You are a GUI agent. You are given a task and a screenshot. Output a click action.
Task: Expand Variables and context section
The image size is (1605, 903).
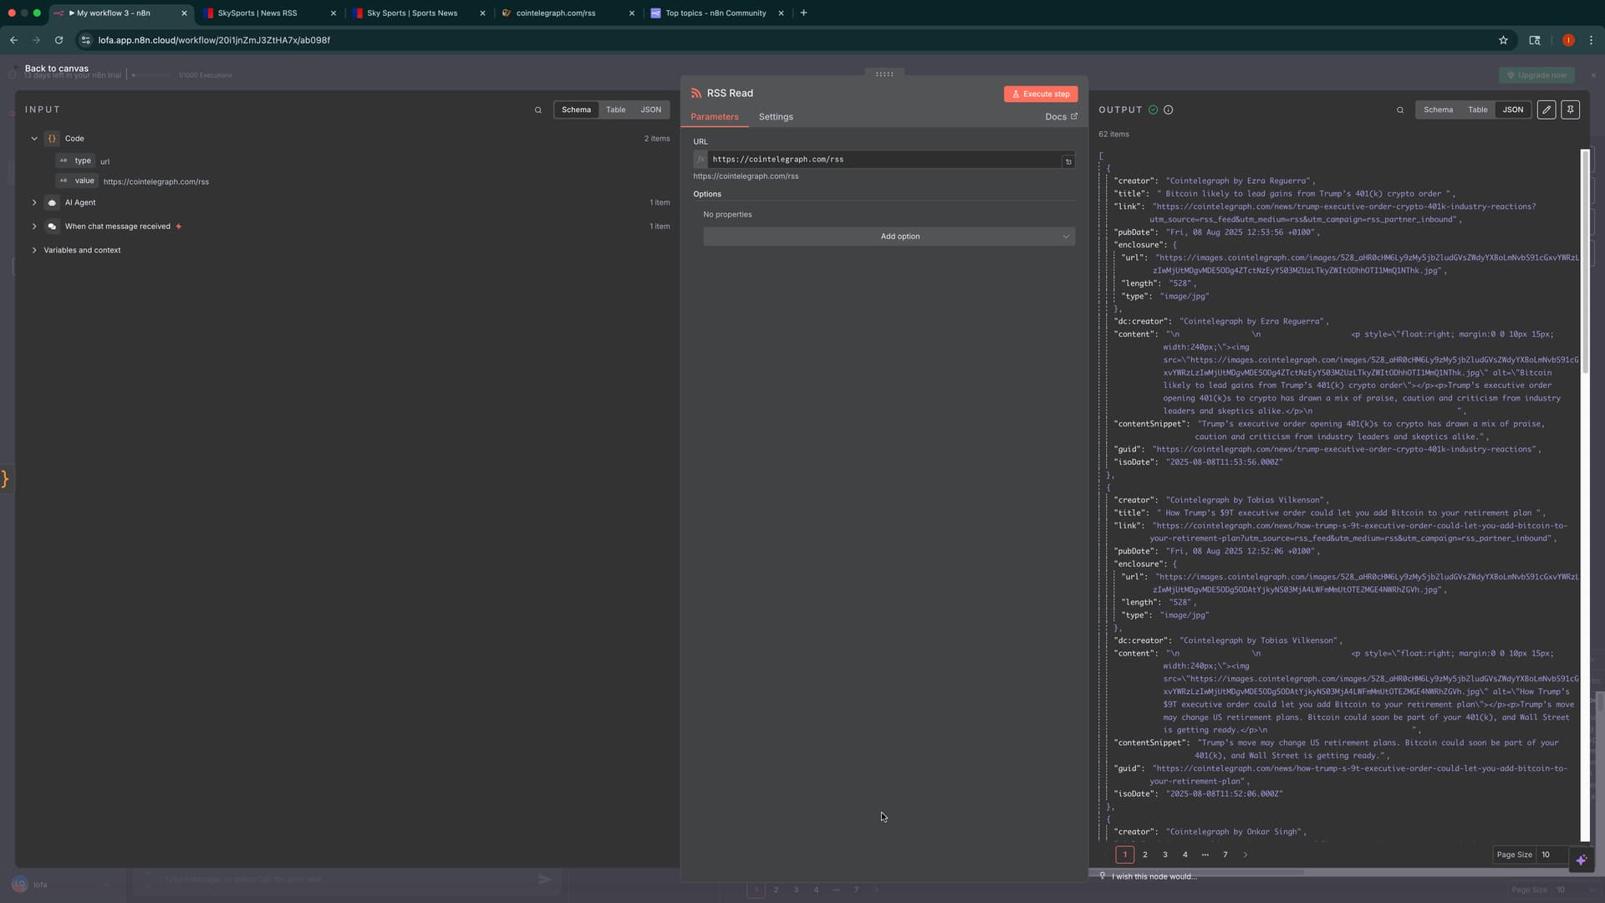point(34,250)
